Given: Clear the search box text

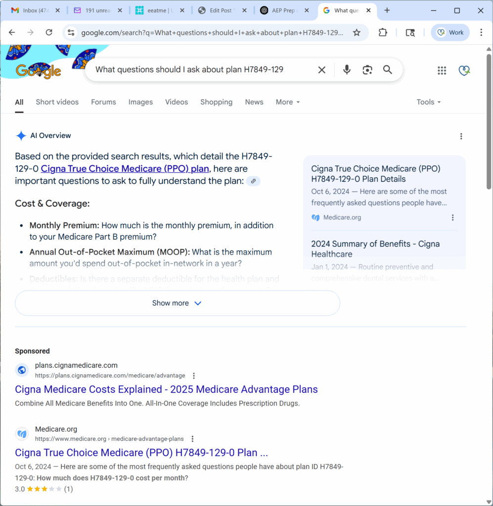Looking at the screenshot, I should (x=321, y=70).
